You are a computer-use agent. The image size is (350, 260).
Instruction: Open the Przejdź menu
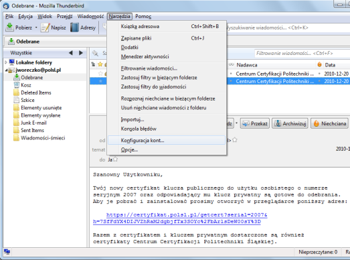pos(65,16)
